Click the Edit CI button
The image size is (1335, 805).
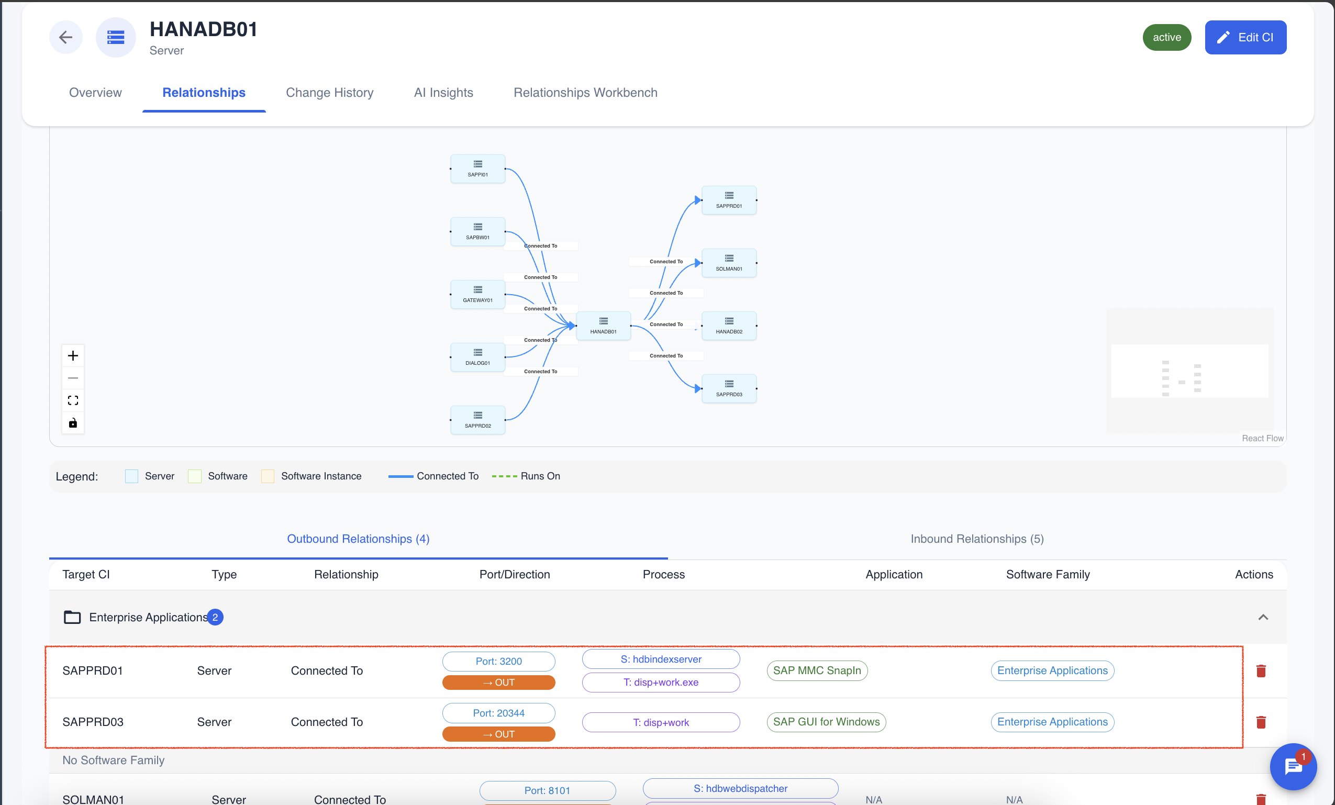click(1245, 37)
